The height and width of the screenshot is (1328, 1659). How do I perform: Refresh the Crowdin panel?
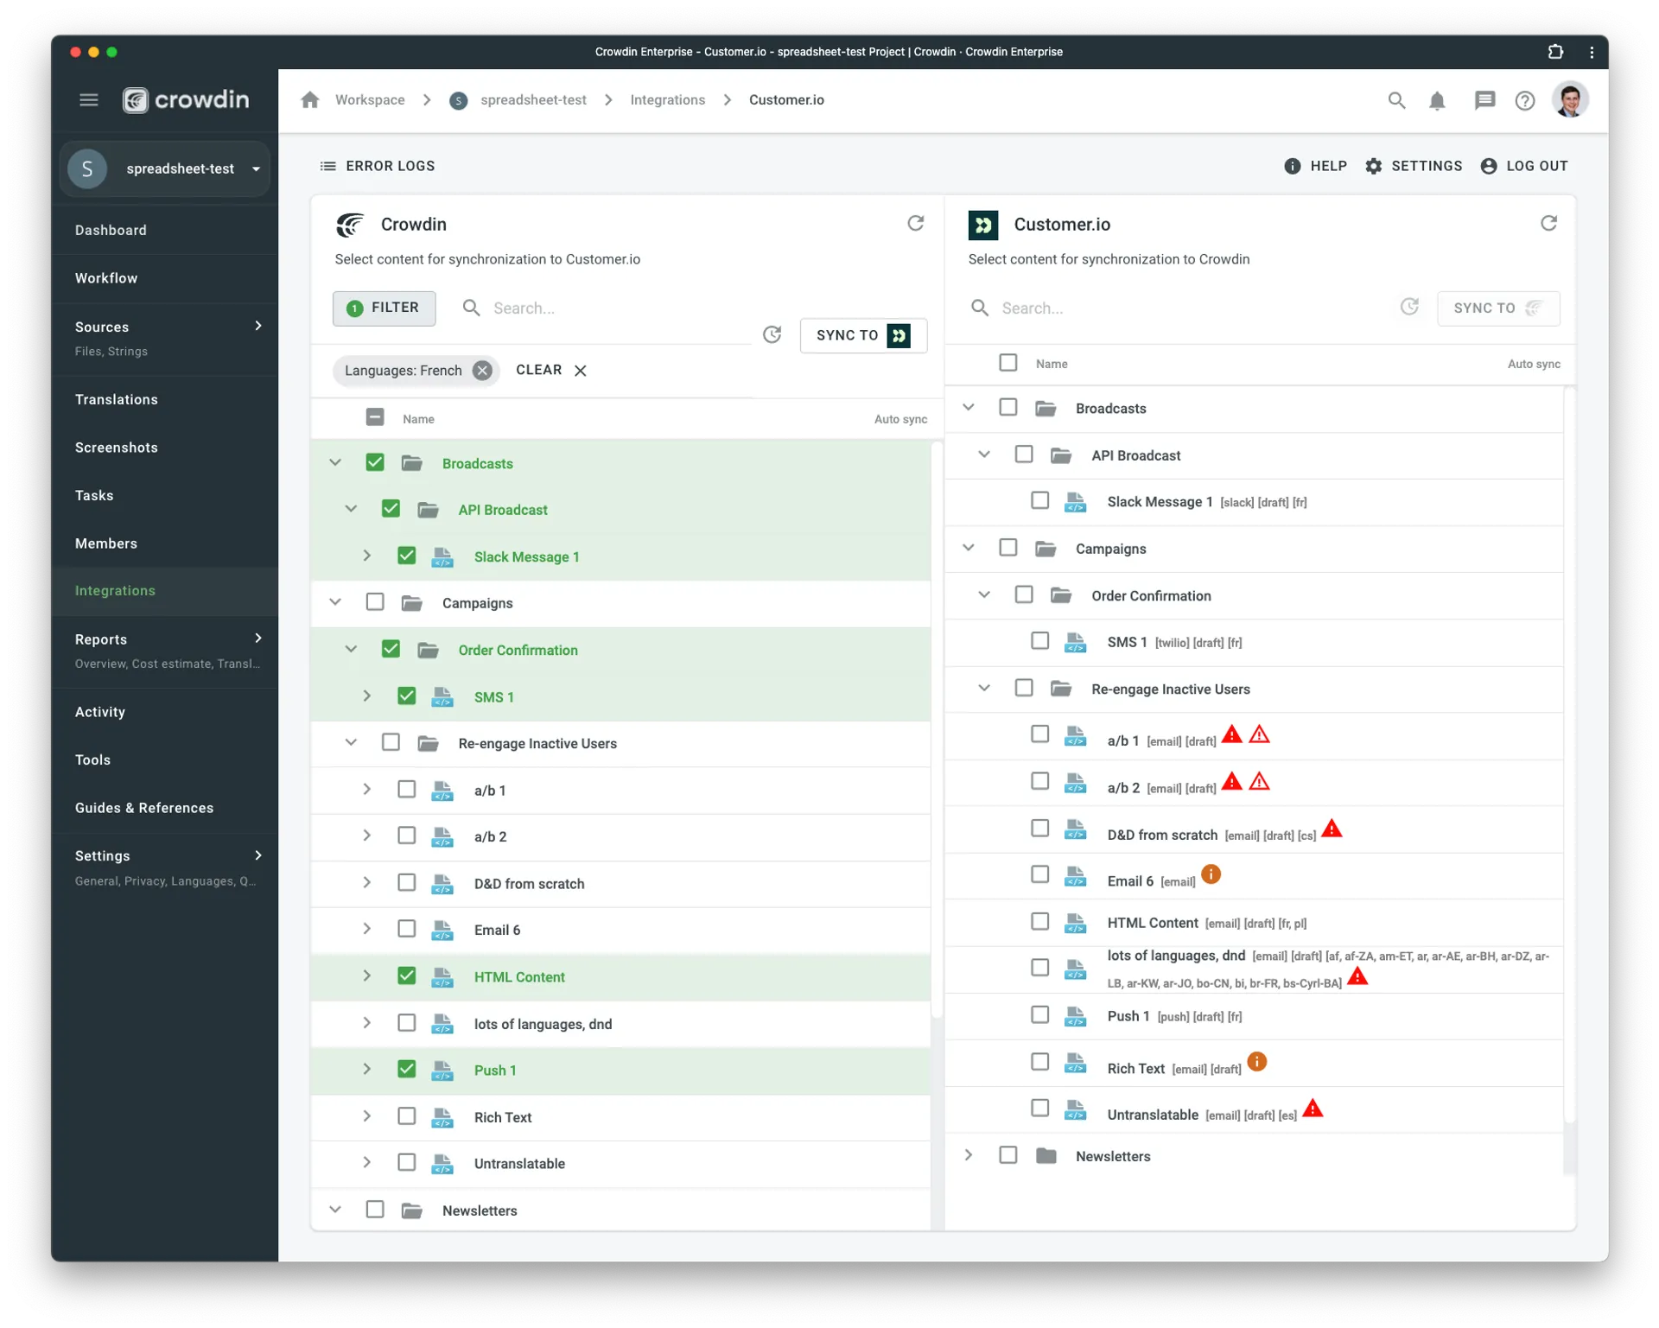tap(916, 224)
